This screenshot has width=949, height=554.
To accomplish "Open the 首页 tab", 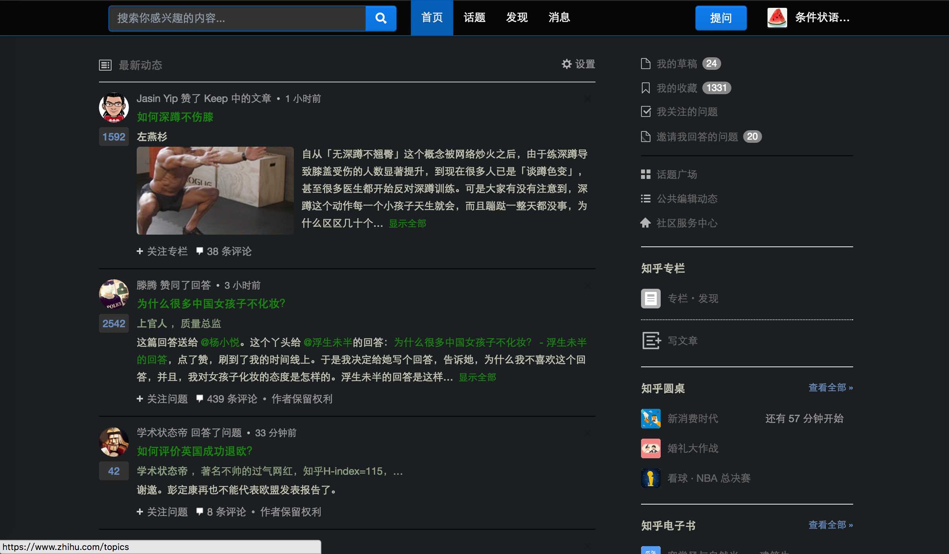I will tap(432, 18).
